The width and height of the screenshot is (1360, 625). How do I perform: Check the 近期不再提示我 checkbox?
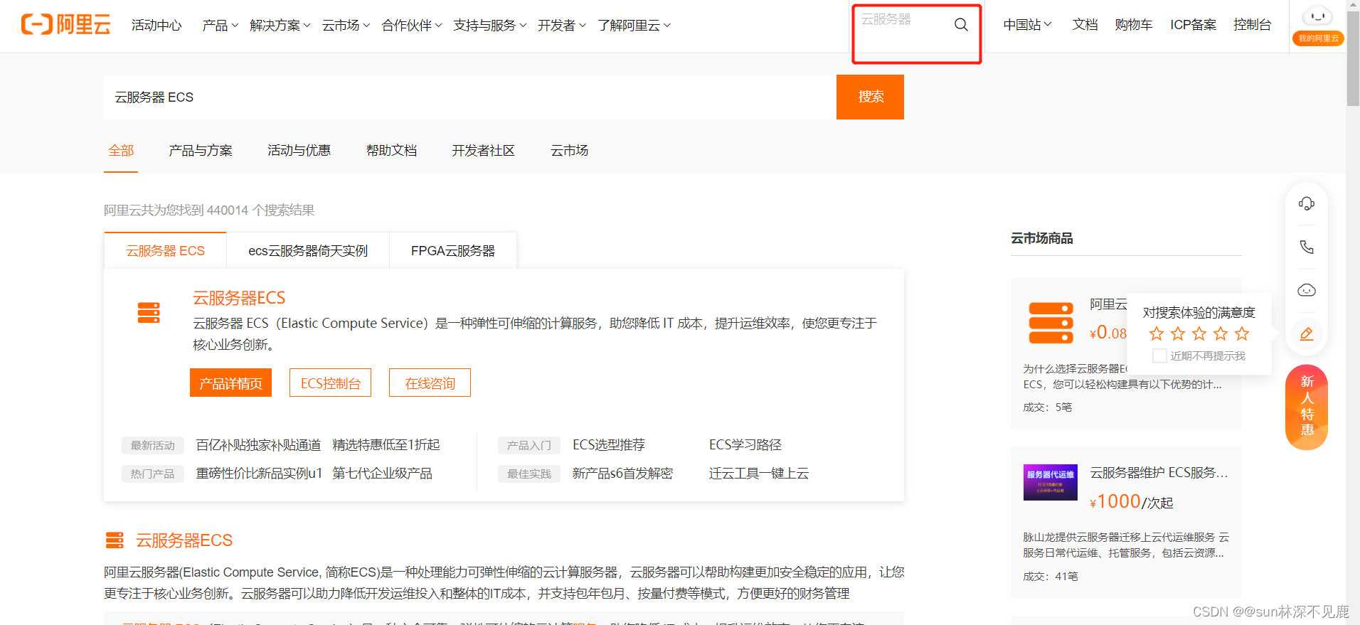(1159, 356)
